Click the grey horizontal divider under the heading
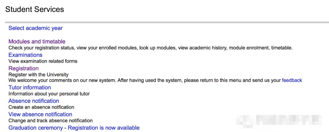Image resolution: width=329 pixels, height=132 pixels. [164, 22]
